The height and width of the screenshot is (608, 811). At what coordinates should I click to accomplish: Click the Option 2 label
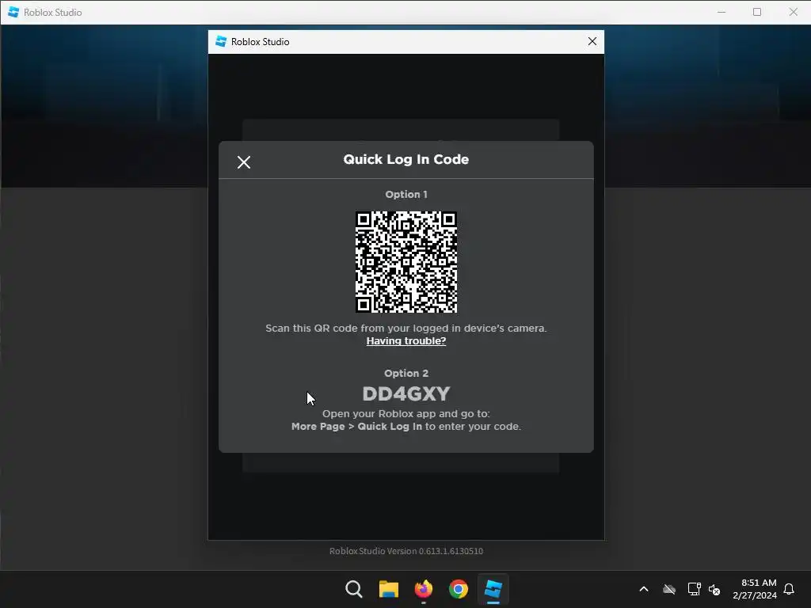[x=406, y=374]
